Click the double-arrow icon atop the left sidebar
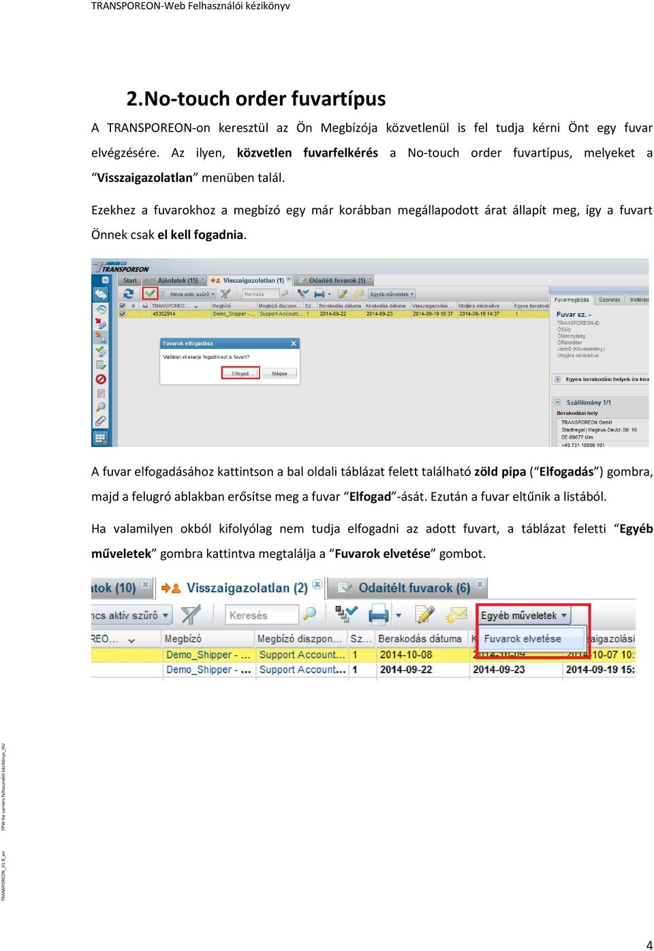Screen dimensions: 654x951 coord(100,294)
